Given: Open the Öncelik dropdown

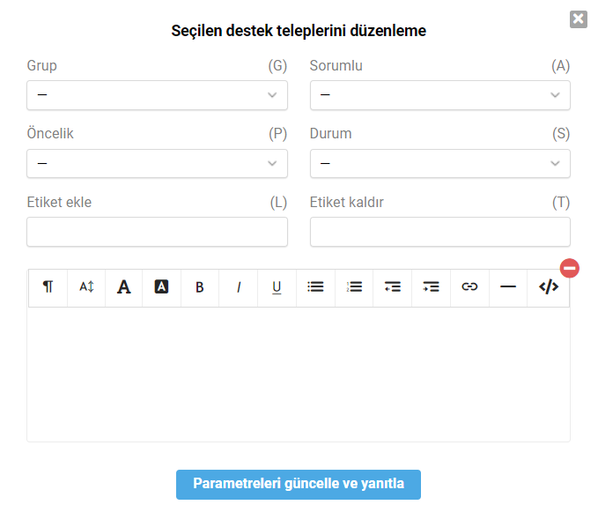Looking at the screenshot, I should (x=157, y=163).
